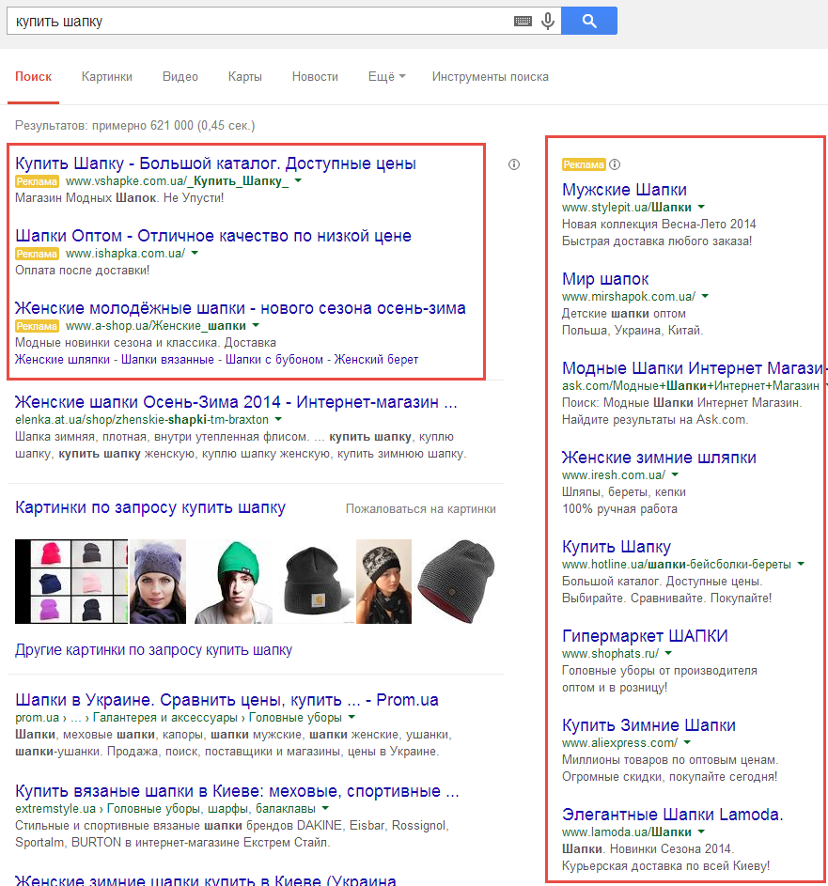Open result 'Купить вязаные шапки в Киеве'
828x886 pixels.
click(x=237, y=790)
